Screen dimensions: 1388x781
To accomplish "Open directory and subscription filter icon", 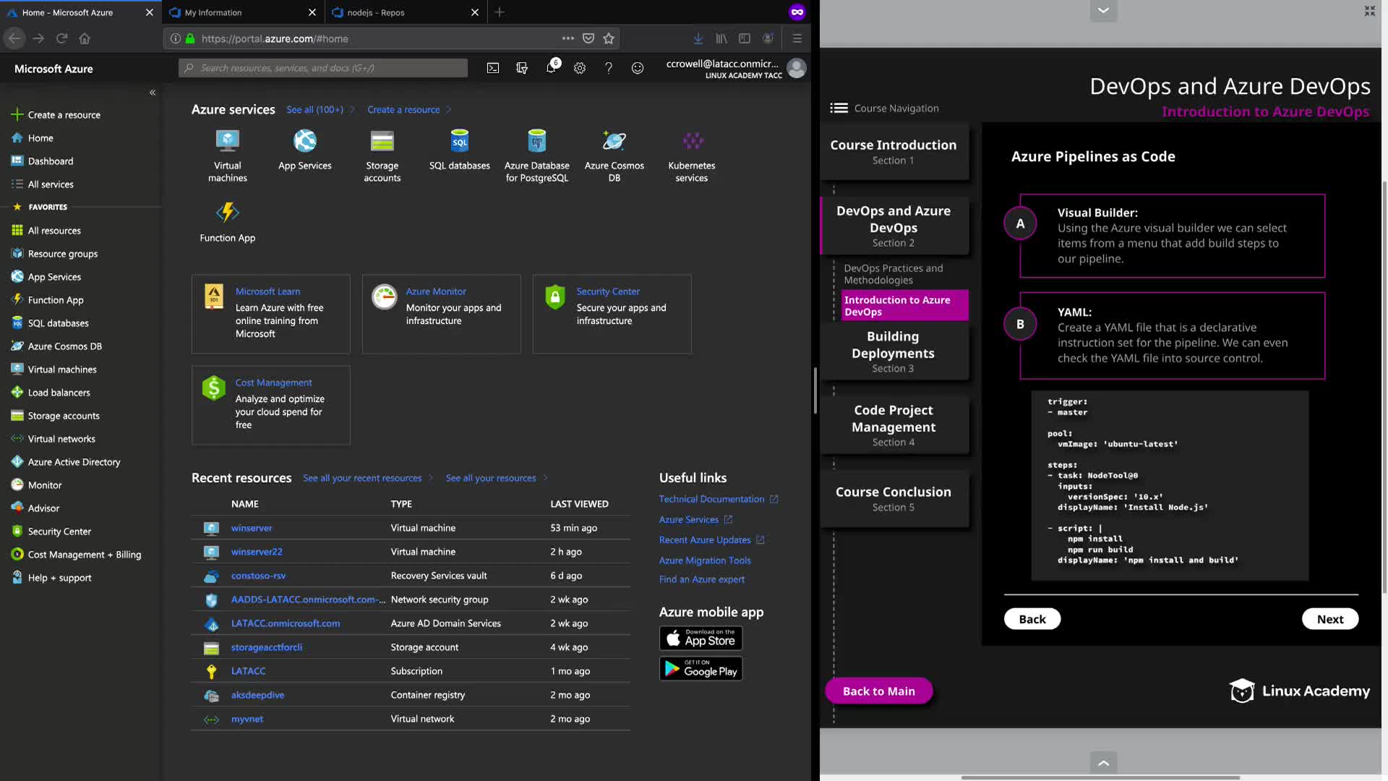I will 522,68.
